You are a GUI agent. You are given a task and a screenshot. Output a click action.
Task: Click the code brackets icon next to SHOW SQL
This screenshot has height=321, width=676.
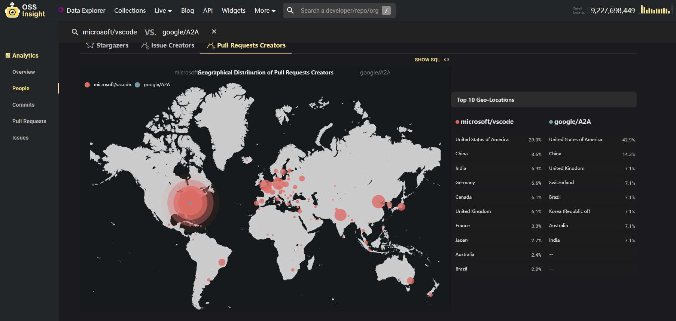pos(447,59)
